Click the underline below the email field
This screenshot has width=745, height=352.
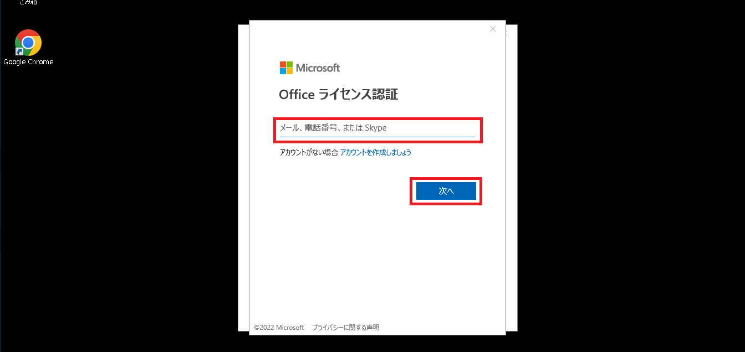(x=377, y=136)
